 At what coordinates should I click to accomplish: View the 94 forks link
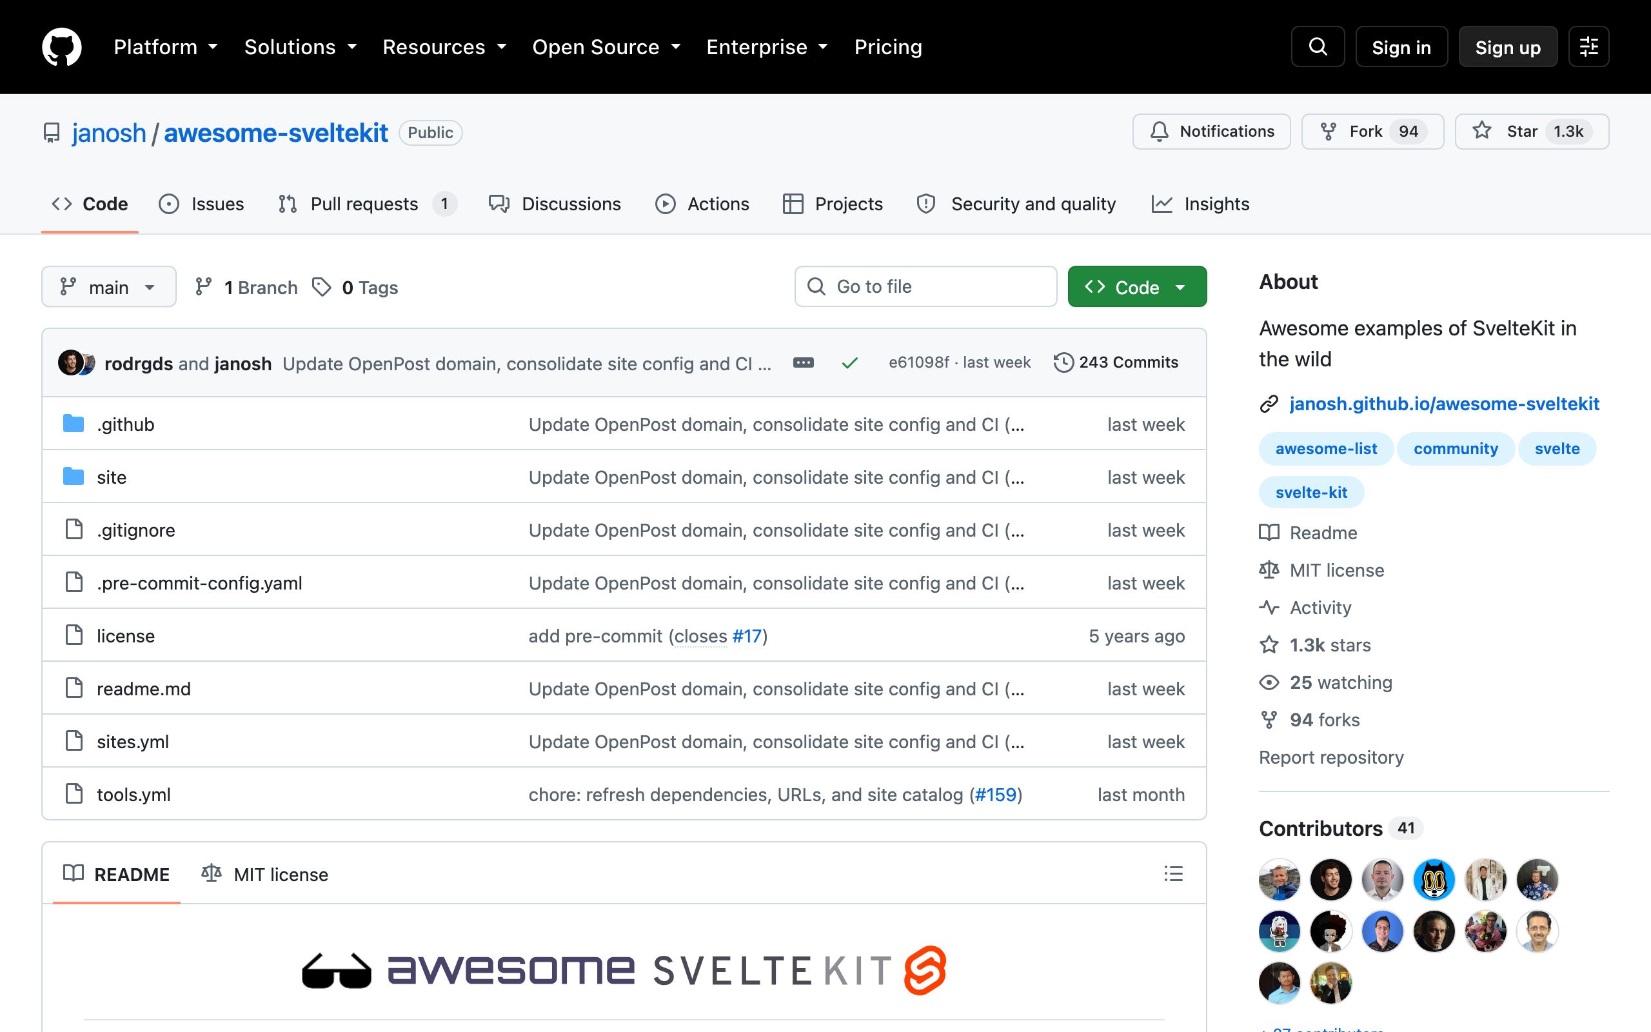pos(1309,720)
